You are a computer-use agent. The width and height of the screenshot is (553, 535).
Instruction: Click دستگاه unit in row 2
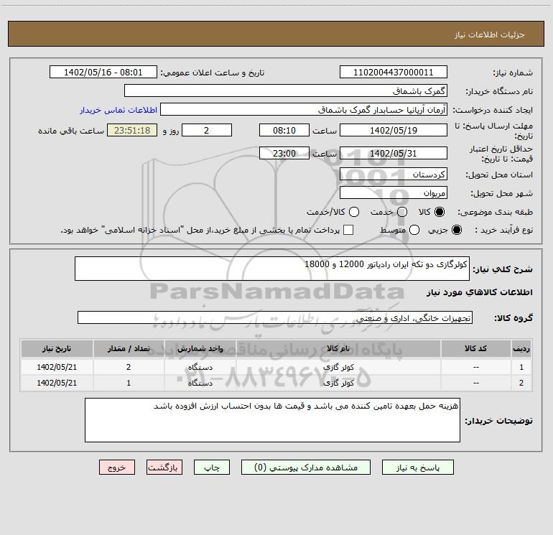pos(200,383)
